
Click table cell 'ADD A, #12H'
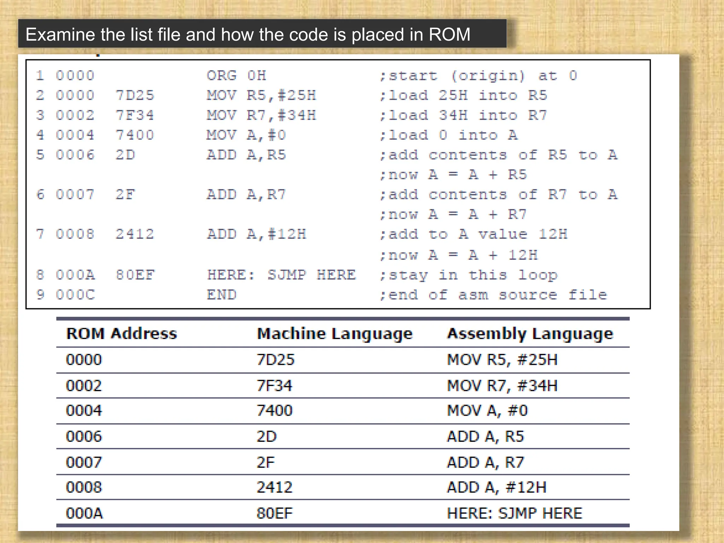tap(497, 487)
